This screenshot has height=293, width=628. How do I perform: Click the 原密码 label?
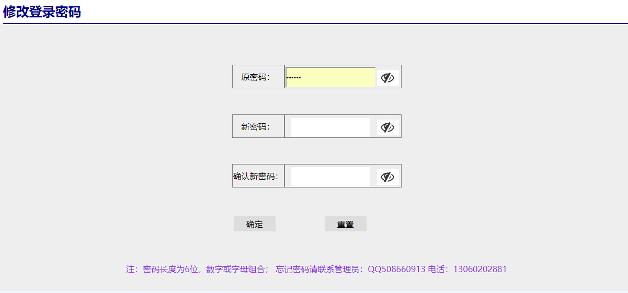tap(255, 77)
